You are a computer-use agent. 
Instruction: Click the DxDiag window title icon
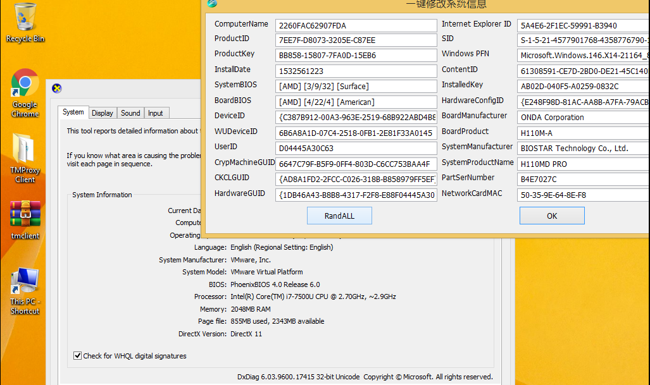tap(57, 89)
